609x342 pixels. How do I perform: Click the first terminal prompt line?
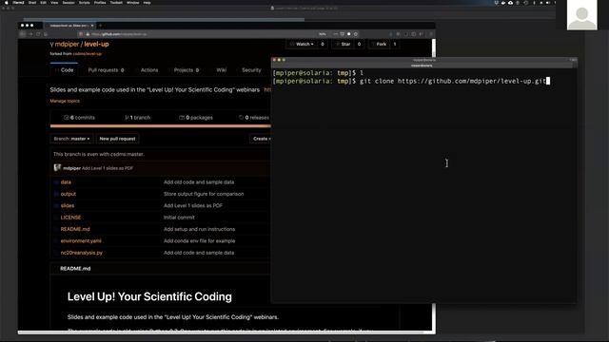click(319, 73)
